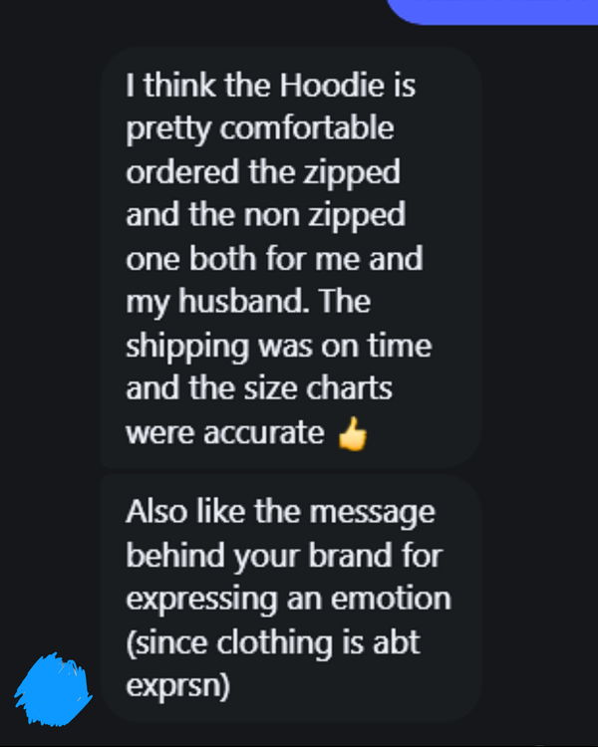Click the words "were accurate"
Image resolution: width=598 pixels, height=747 pixels.
[x=225, y=433]
